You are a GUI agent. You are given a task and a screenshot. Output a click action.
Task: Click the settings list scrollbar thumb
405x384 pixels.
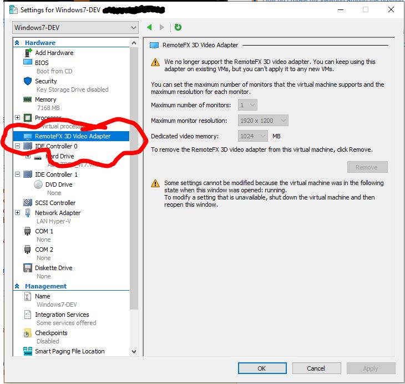[134, 178]
